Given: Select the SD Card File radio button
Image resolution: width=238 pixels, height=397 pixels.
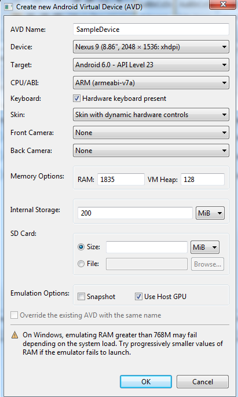Looking at the screenshot, I should pyautogui.click(x=81, y=264).
